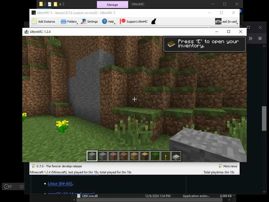Click the UltimMC launcher title bar icon
This screenshot has width=269, height=202.
coord(34,13)
